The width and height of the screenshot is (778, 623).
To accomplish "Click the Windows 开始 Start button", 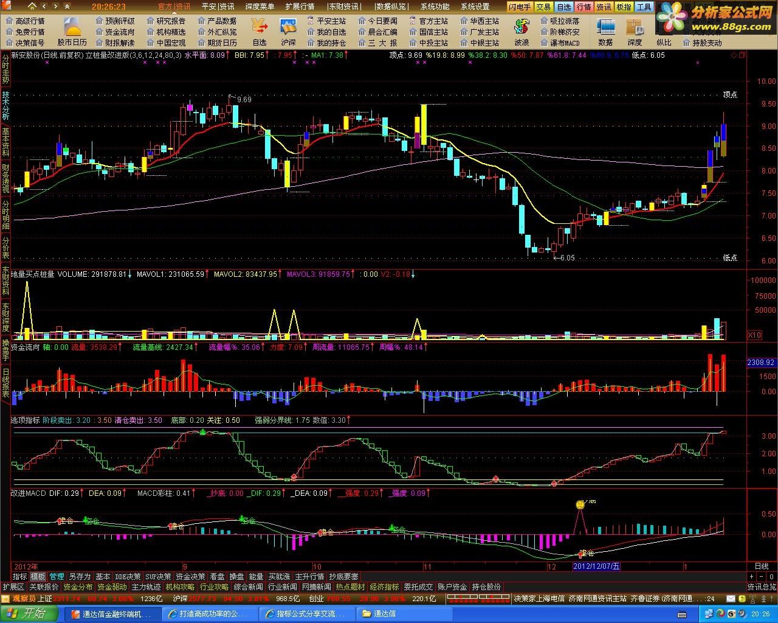I will [x=29, y=613].
